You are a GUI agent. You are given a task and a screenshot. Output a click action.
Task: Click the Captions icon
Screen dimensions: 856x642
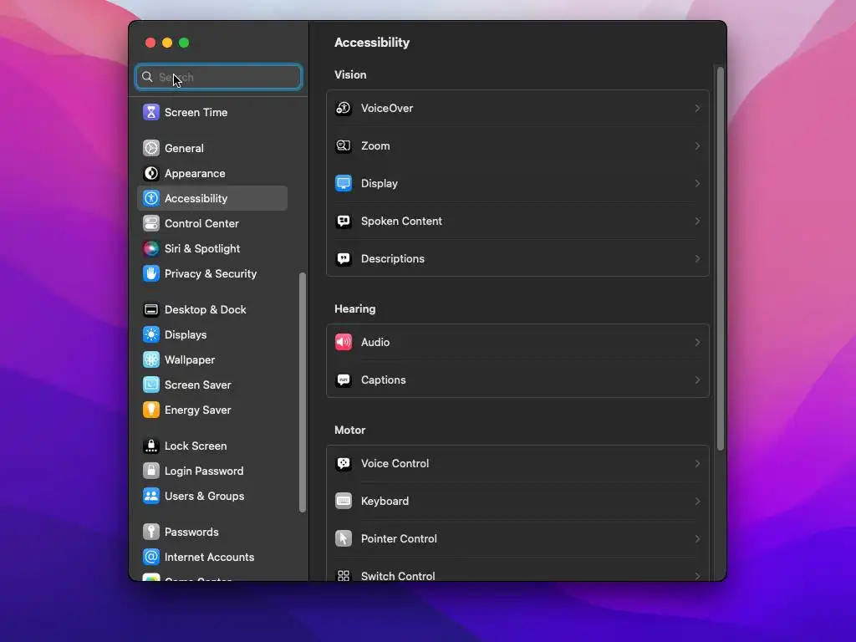point(344,380)
